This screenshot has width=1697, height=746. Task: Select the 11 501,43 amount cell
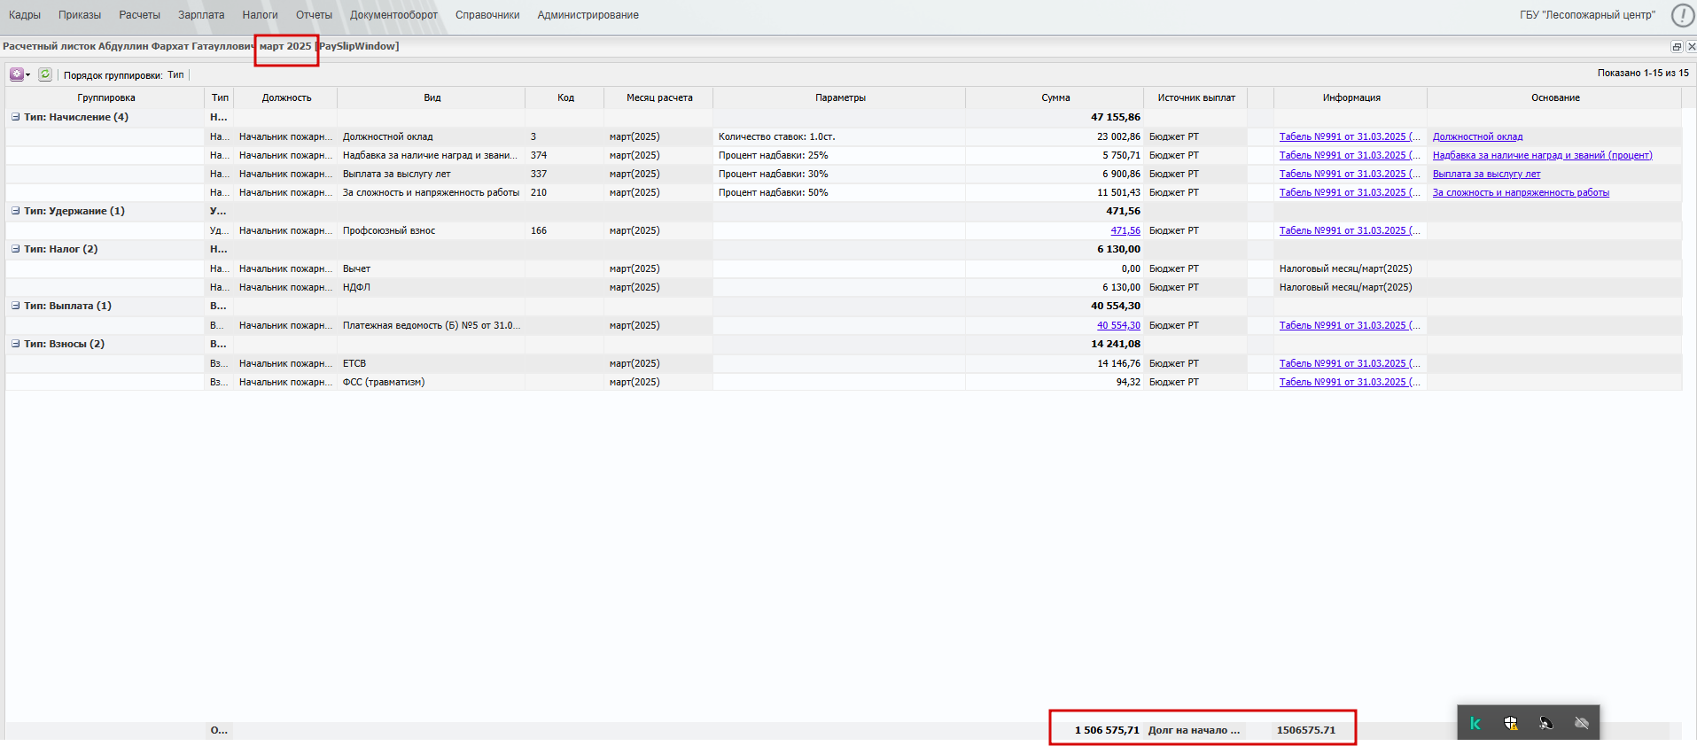pyautogui.click(x=1055, y=192)
